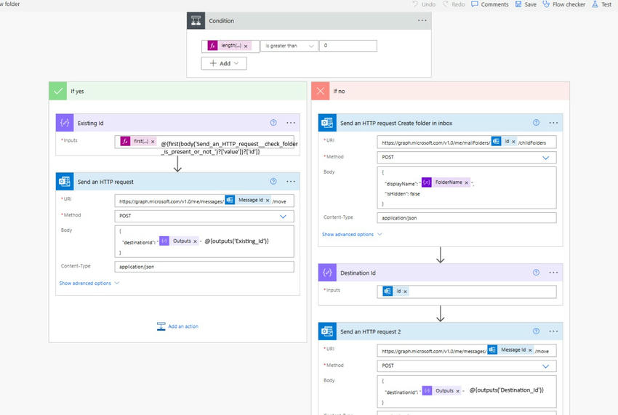Open the Comments panel
Screen dimensions: 618x415
490,4
